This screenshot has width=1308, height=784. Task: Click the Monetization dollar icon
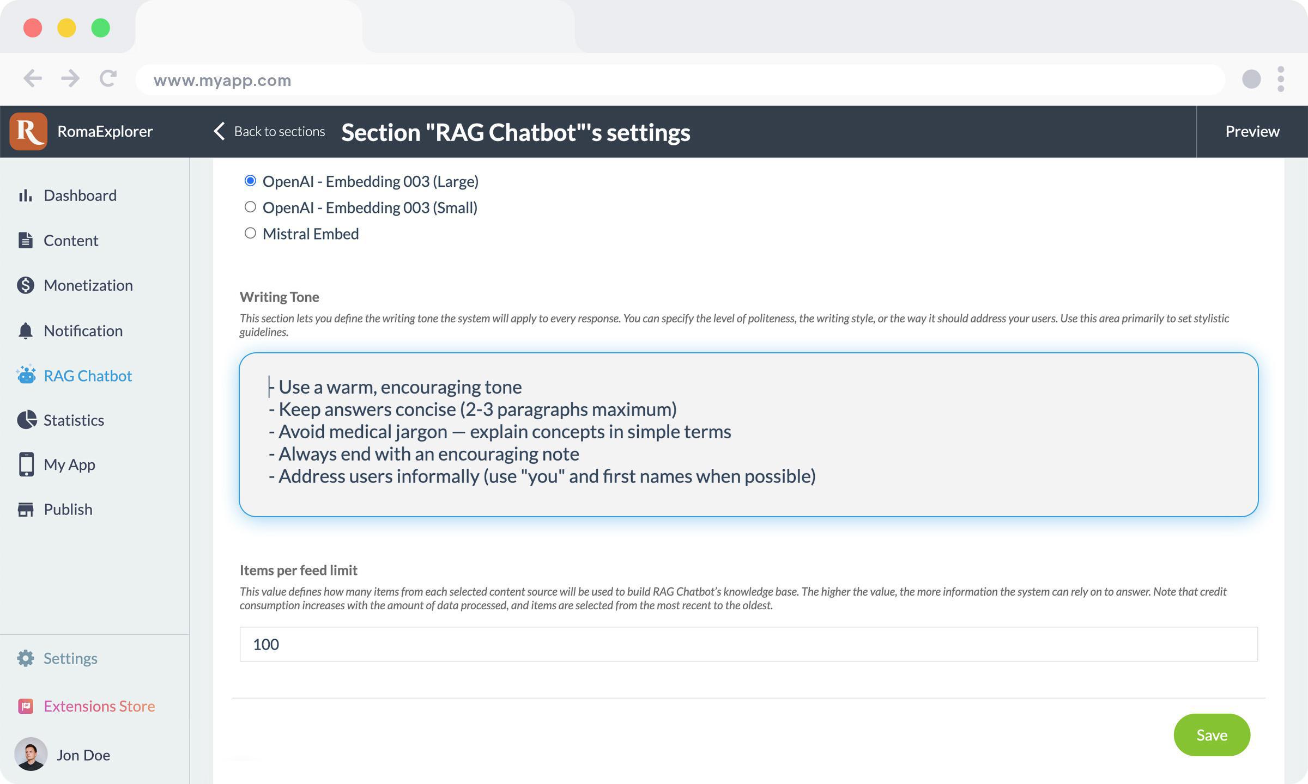[x=25, y=285]
